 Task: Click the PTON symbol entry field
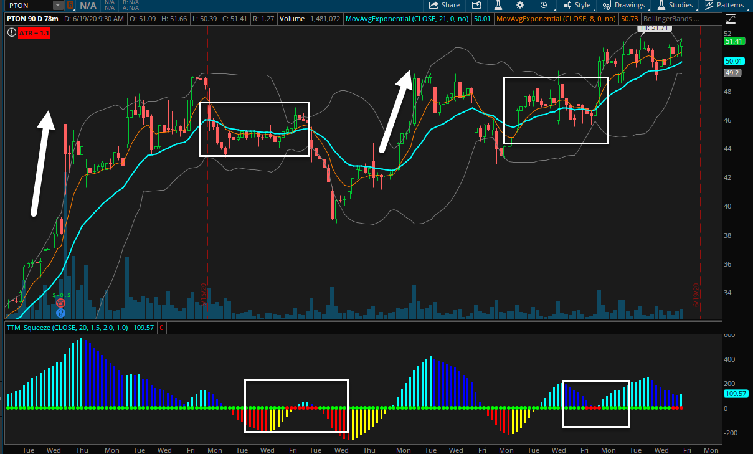click(29, 5)
